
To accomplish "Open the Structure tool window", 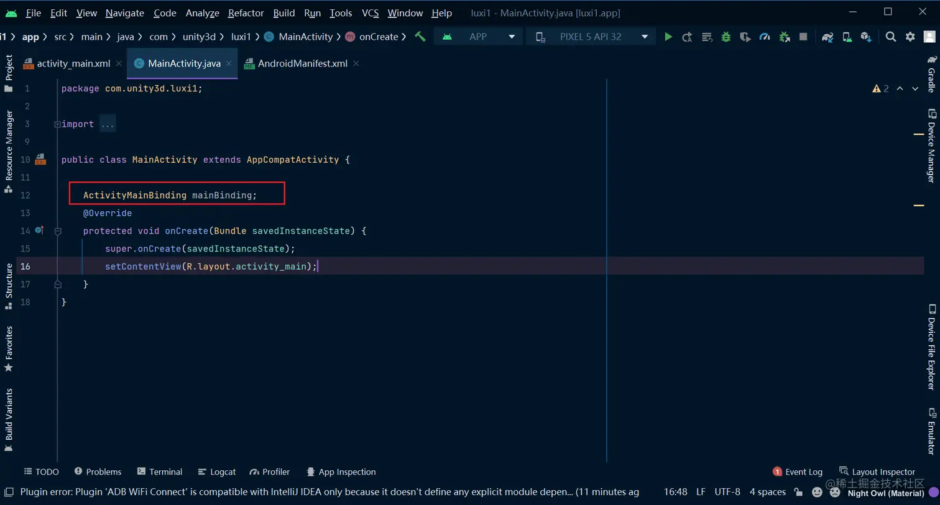I will pyautogui.click(x=9, y=286).
